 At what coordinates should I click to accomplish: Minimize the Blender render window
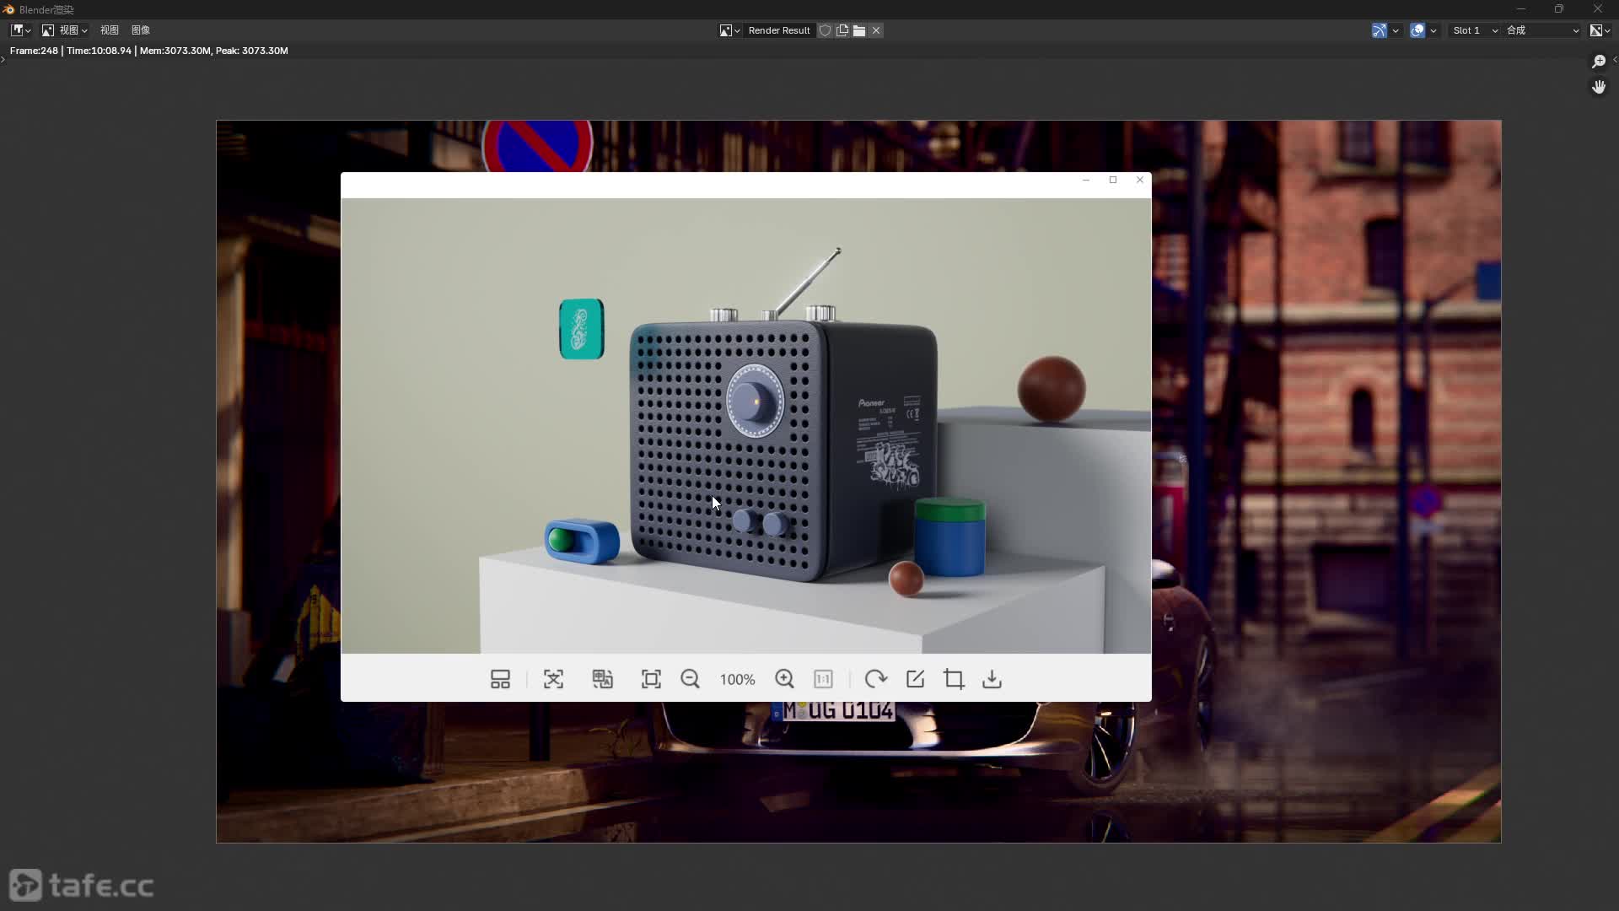(x=1520, y=9)
